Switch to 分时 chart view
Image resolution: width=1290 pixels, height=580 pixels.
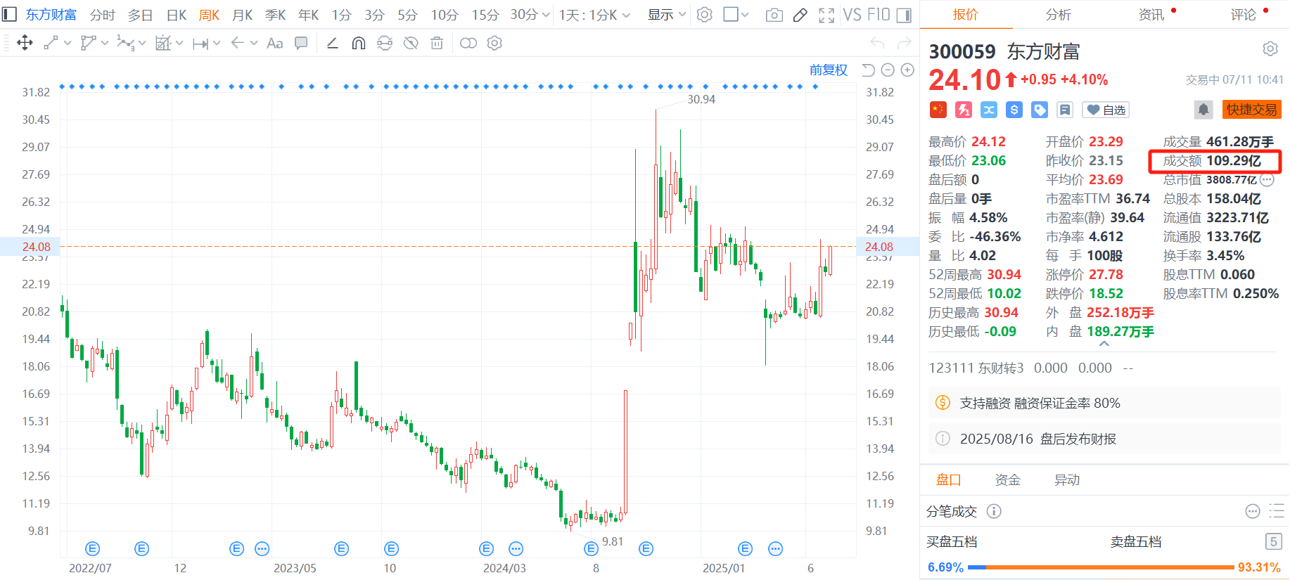click(102, 15)
